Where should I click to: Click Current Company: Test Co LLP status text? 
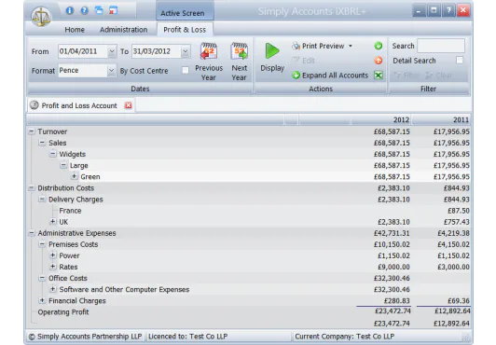tap(344, 337)
